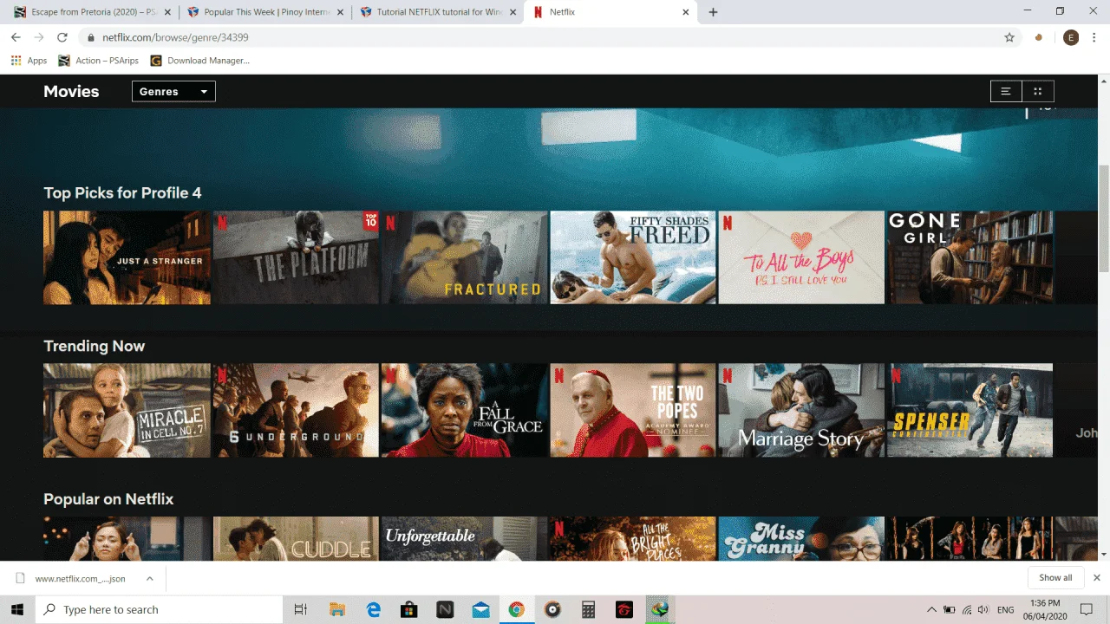The height and width of the screenshot is (624, 1110).
Task: Open the Gone Girl thumbnail
Action: click(x=970, y=257)
